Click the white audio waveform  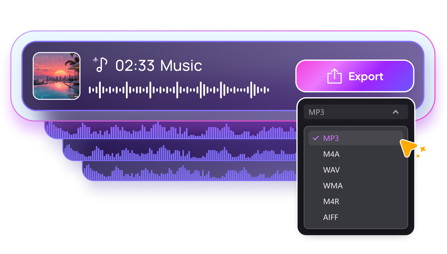tap(179, 90)
